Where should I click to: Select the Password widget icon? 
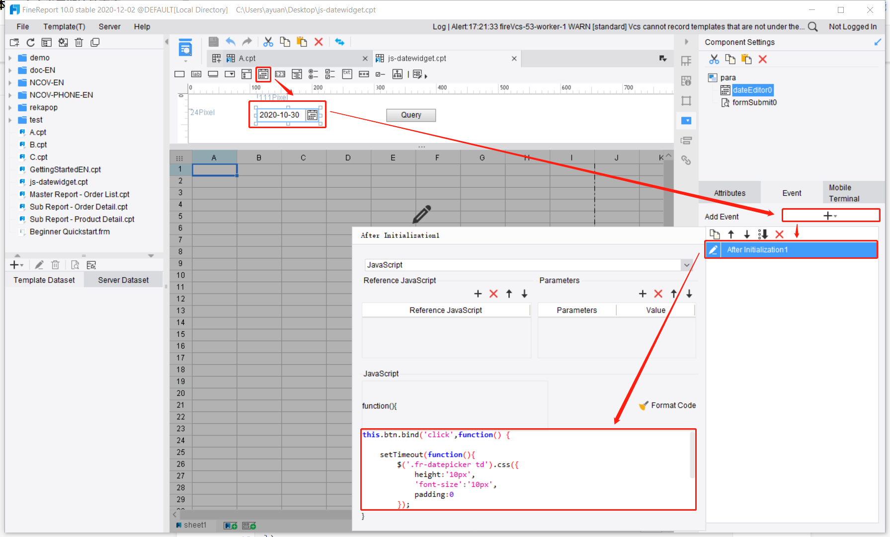(364, 75)
